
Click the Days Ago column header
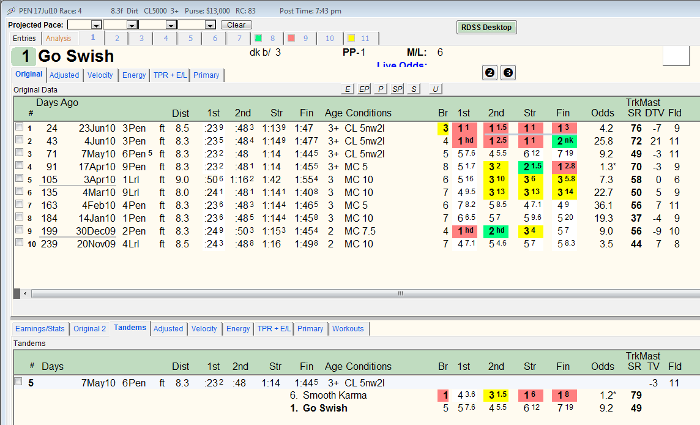57,102
